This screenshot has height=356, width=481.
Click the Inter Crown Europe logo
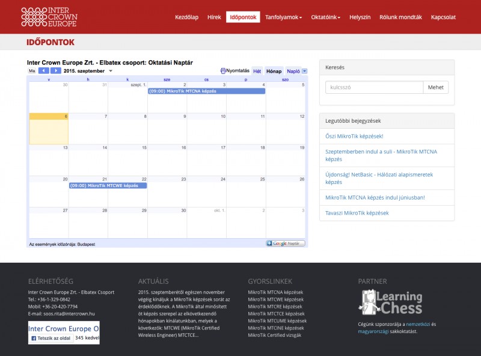[x=49, y=17]
